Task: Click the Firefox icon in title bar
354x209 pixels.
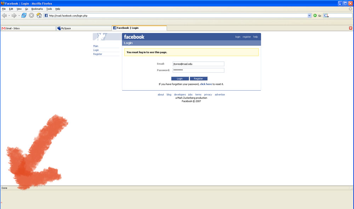Action: click(3, 4)
